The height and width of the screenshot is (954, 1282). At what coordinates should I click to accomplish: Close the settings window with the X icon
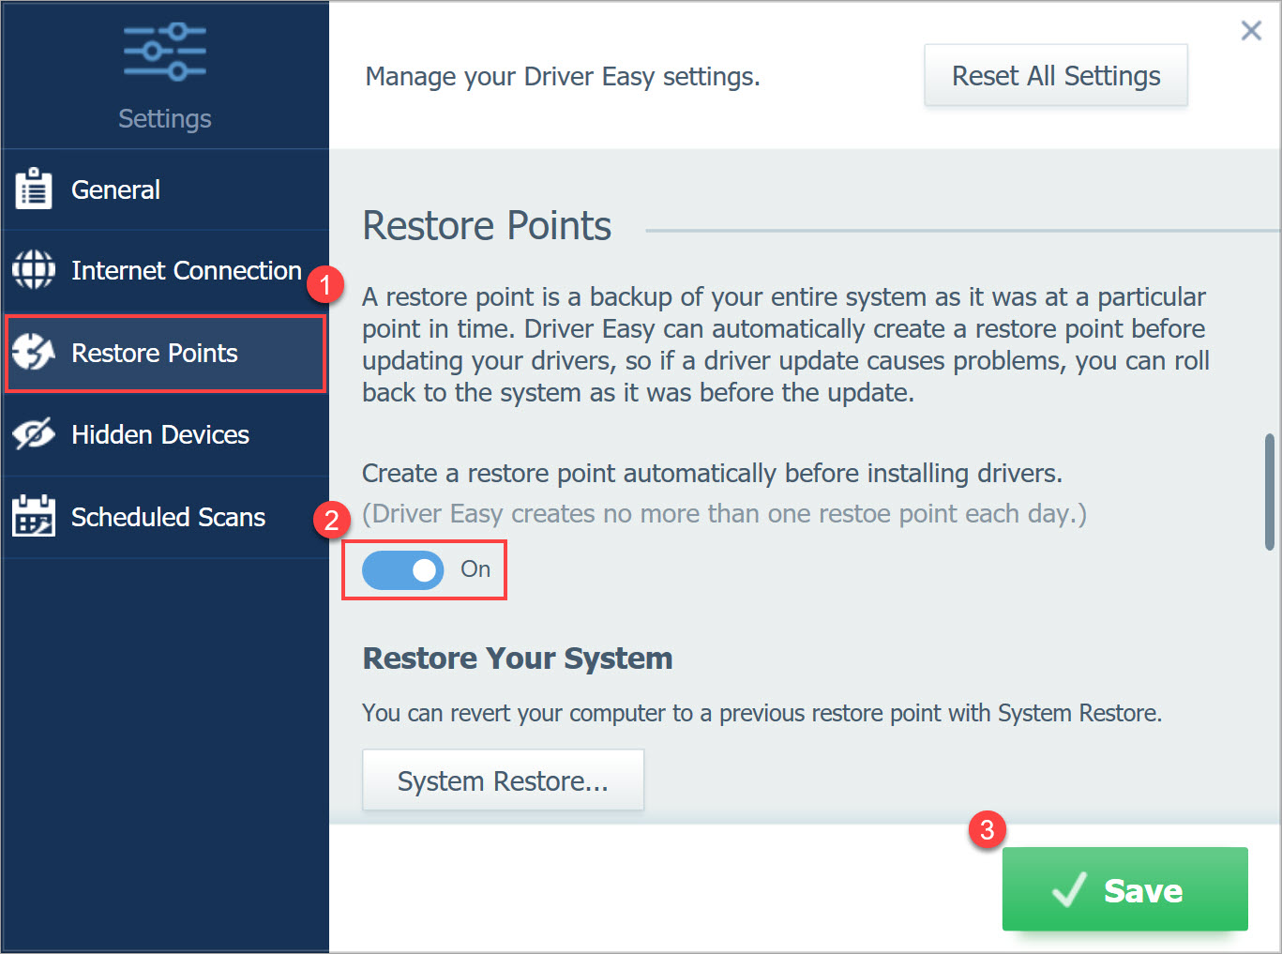click(x=1251, y=30)
